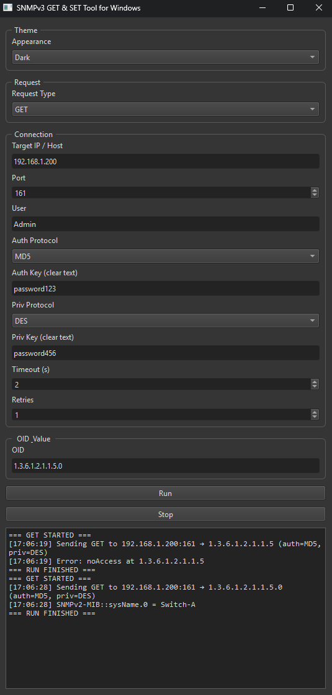332x695 pixels.
Task: Click the Timeout (s) field showing 2
Action: coord(161,384)
